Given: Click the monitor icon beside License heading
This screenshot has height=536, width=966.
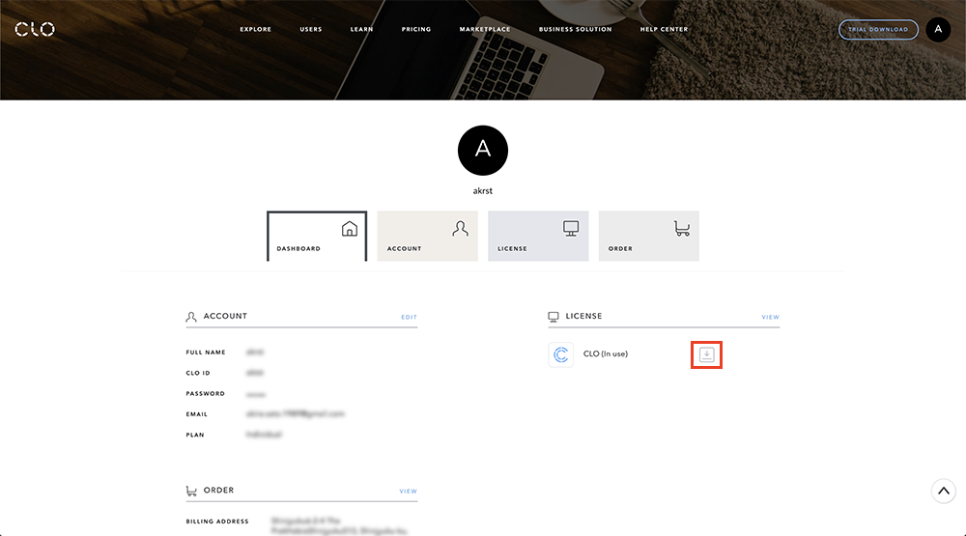Looking at the screenshot, I should (x=554, y=317).
